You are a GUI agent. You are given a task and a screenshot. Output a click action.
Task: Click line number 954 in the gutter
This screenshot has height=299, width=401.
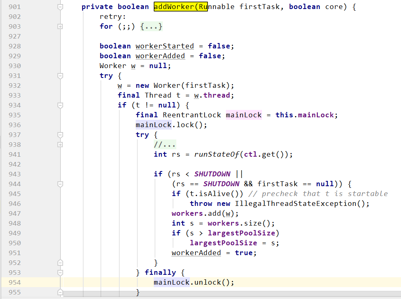[15, 283]
